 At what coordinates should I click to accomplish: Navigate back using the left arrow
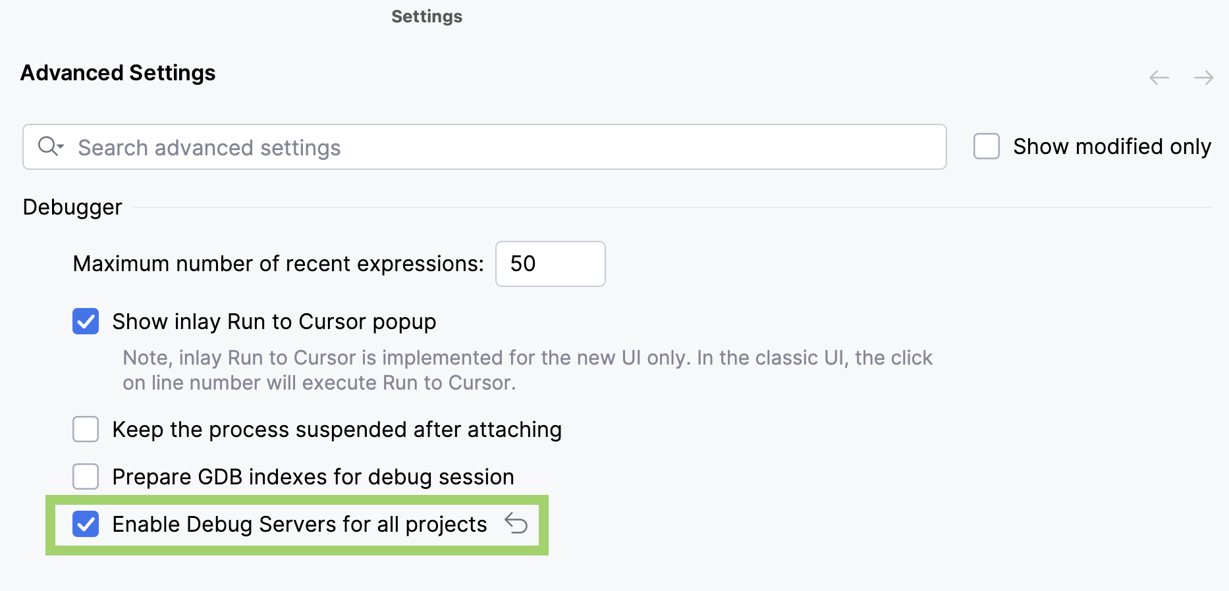1159,77
